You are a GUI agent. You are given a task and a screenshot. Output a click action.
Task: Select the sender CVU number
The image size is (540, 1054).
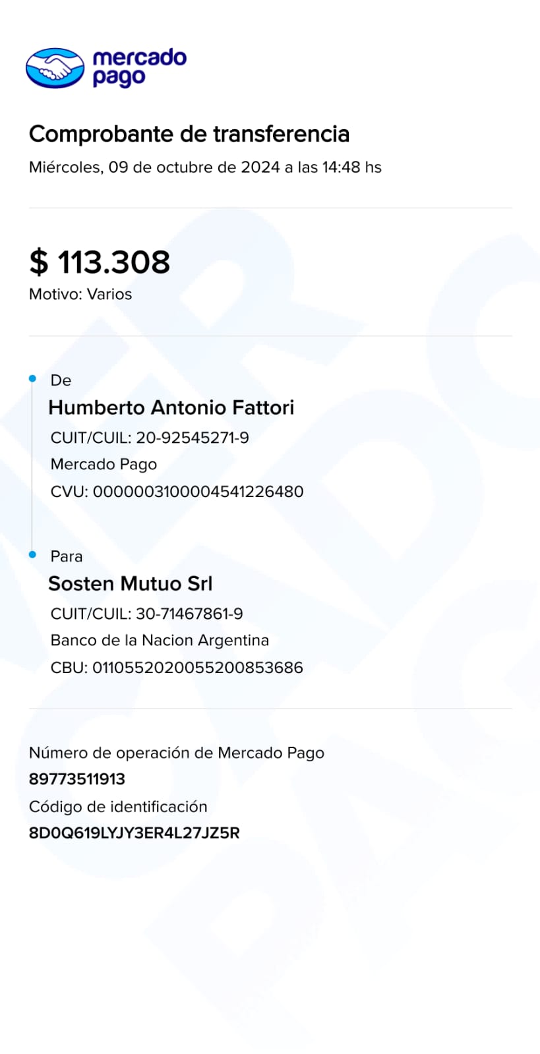click(x=177, y=492)
